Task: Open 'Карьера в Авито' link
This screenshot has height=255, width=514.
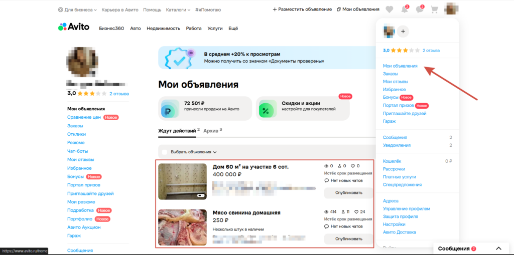Action: [120, 10]
